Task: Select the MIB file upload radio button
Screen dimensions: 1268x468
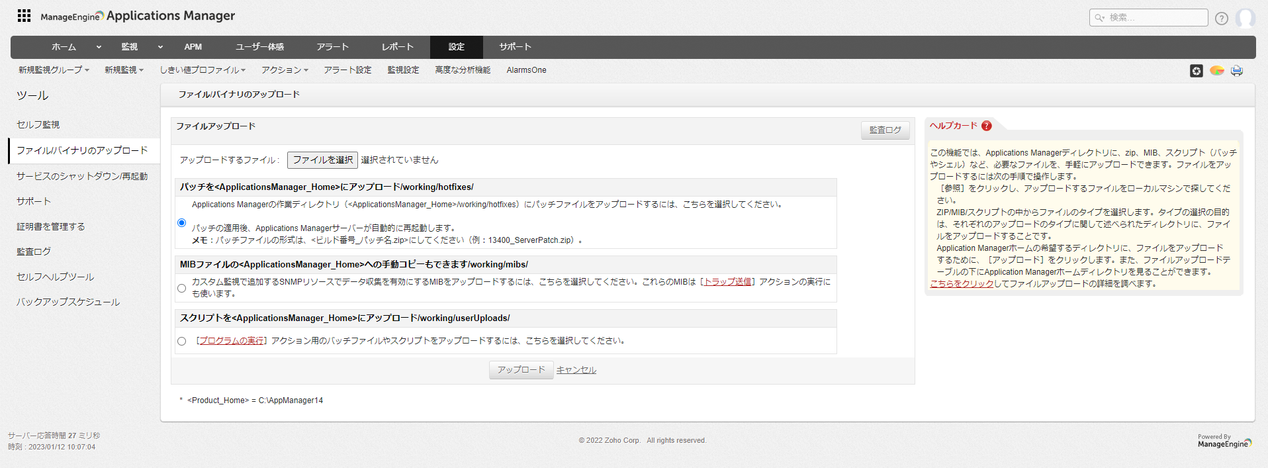Action: [x=182, y=288]
